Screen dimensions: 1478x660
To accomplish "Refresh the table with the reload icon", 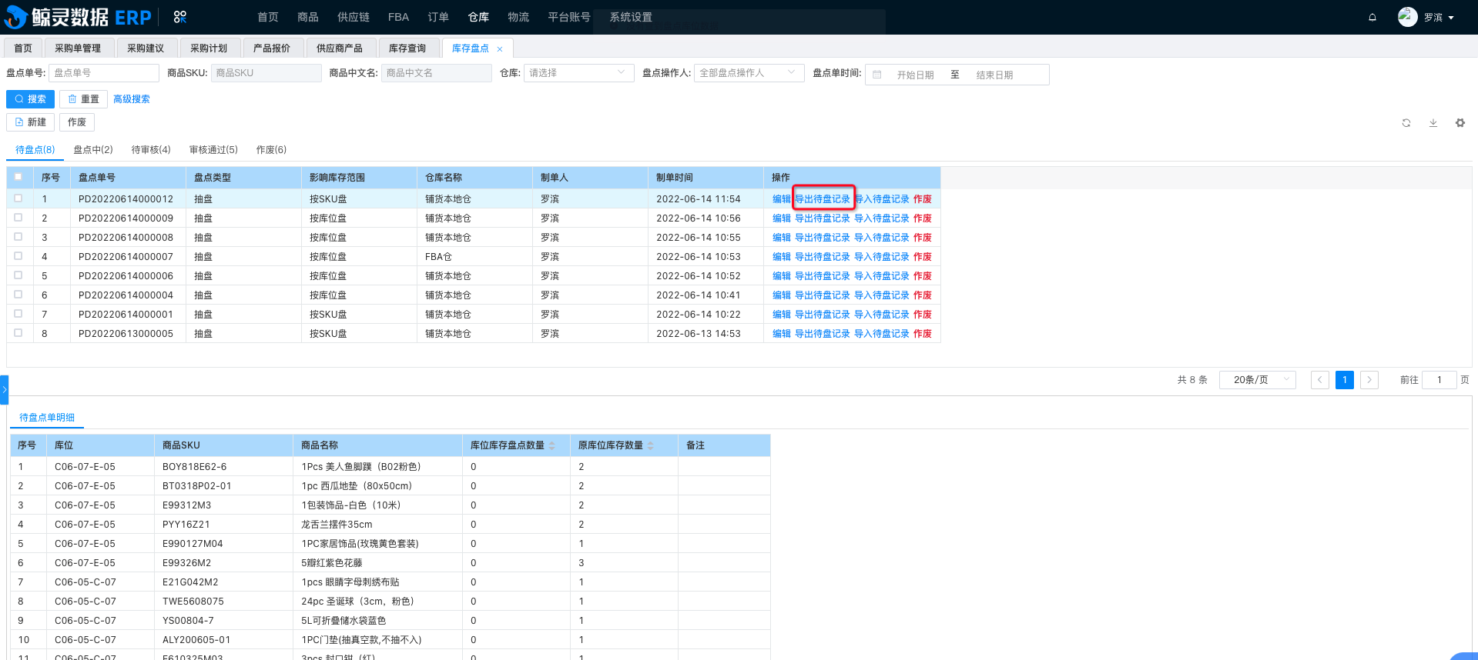I will tap(1406, 122).
